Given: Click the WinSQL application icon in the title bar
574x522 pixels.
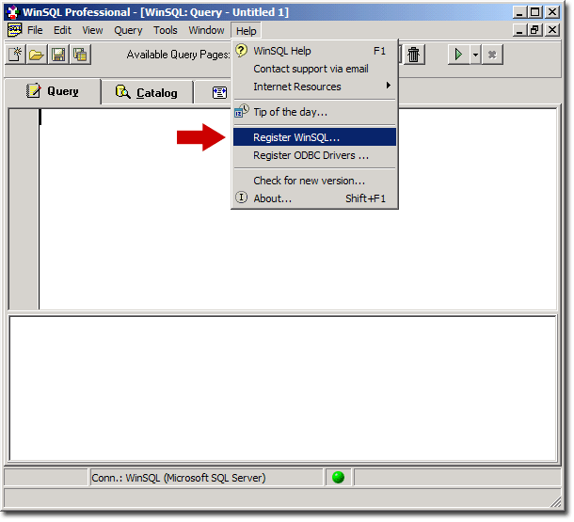Looking at the screenshot, I should point(13,12).
